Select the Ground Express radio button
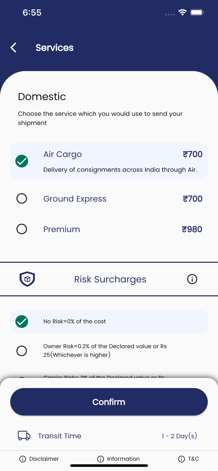 tap(22, 198)
